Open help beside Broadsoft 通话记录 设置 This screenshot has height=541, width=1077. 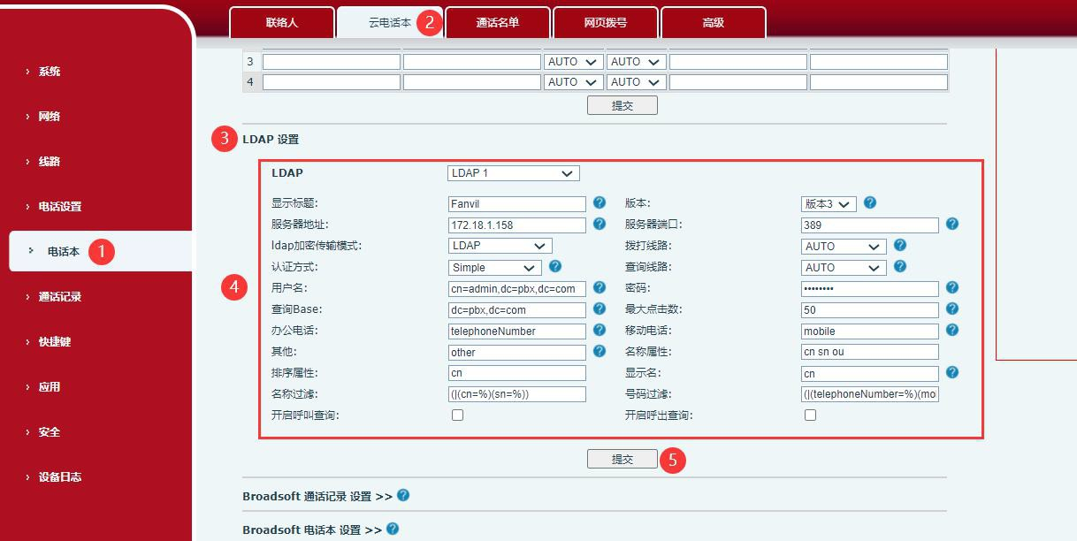pos(403,495)
